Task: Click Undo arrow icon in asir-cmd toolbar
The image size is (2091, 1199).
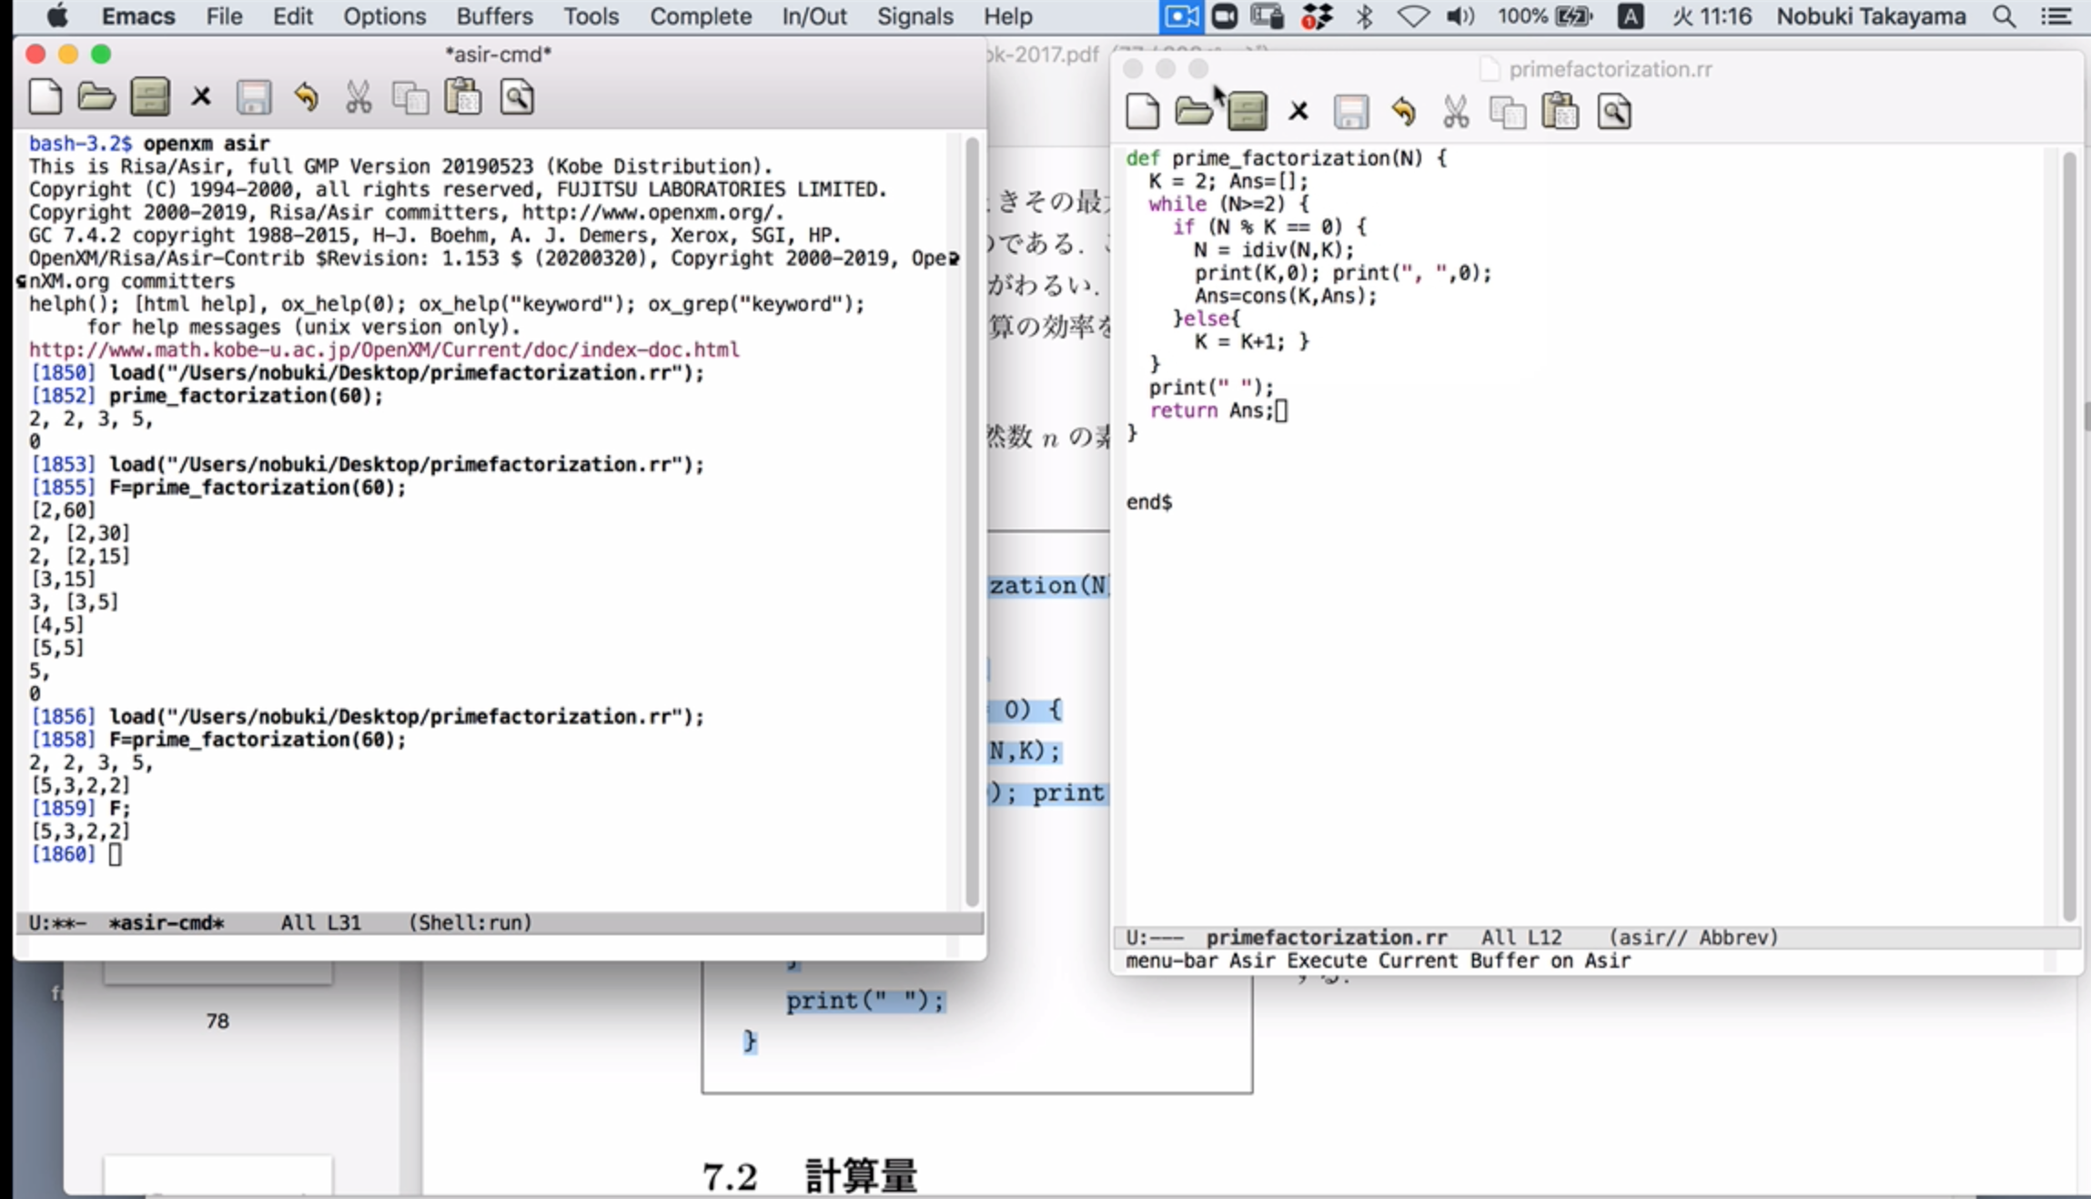Action: pyautogui.click(x=306, y=97)
